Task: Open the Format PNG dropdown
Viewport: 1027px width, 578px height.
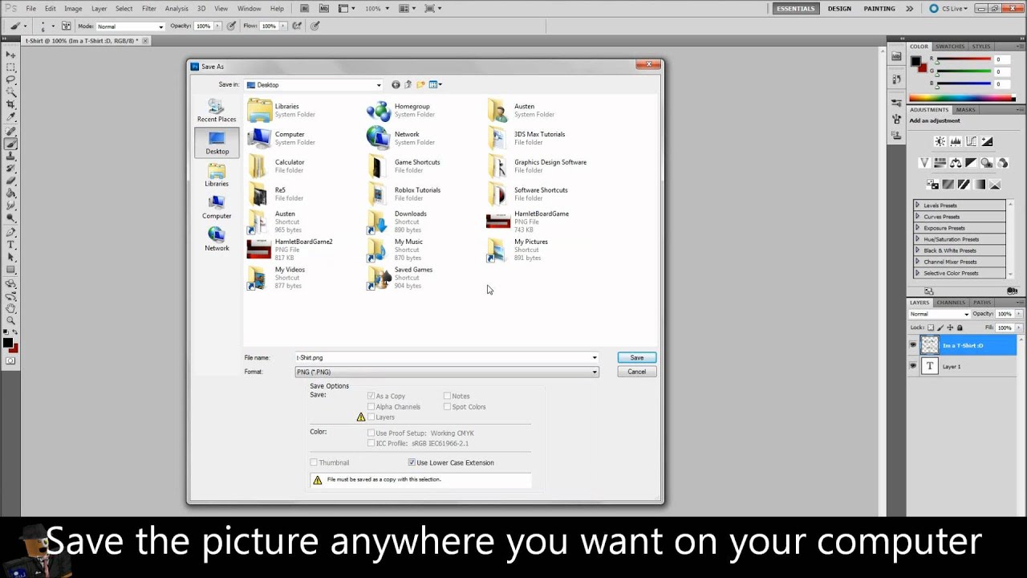Action: pos(447,372)
